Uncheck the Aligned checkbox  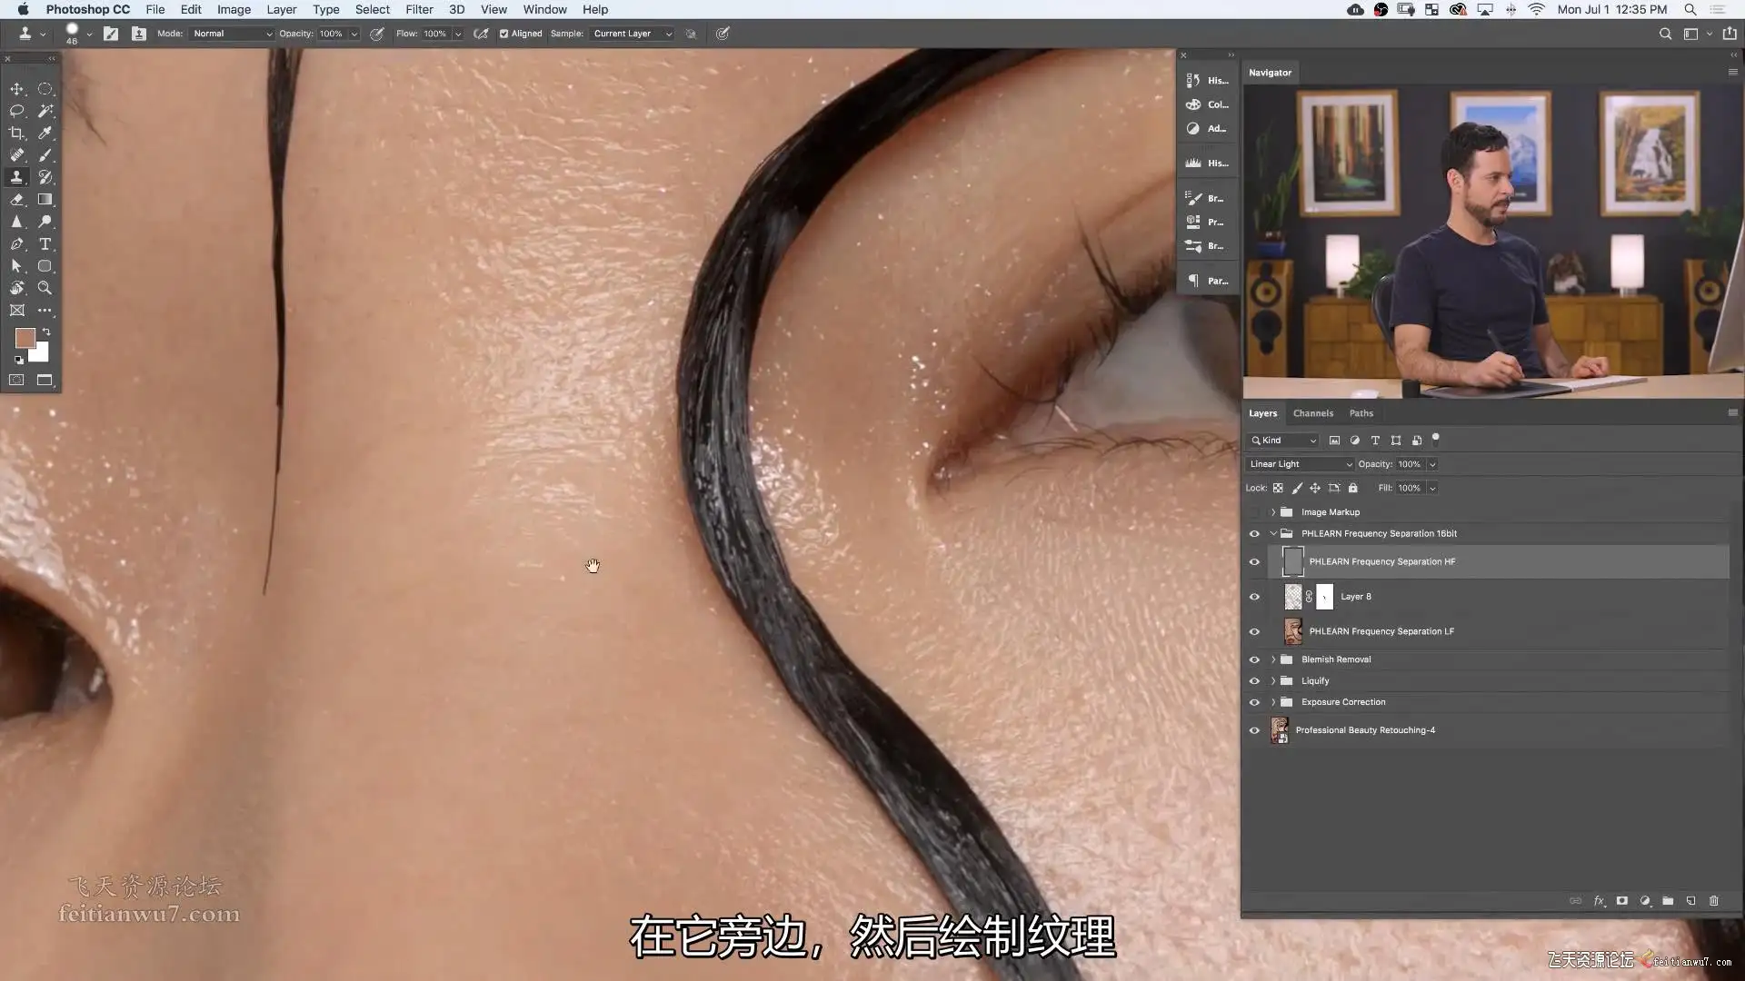tap(504, 34)
